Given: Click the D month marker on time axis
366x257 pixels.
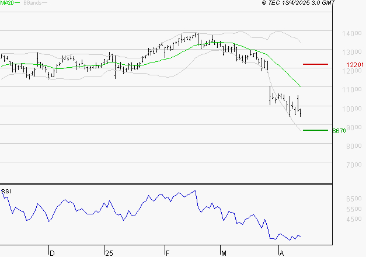Looking at the screenshot, I should [x=52, y=253].
